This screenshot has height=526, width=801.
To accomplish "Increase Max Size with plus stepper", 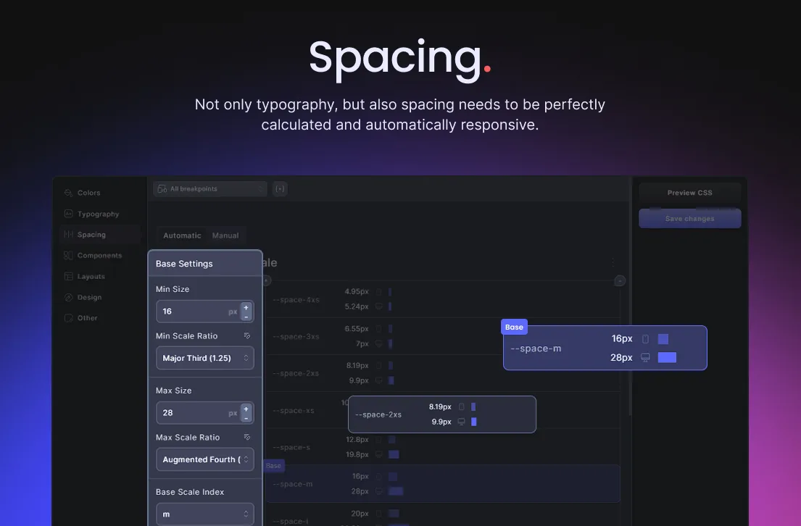I will tap(246, 409).
